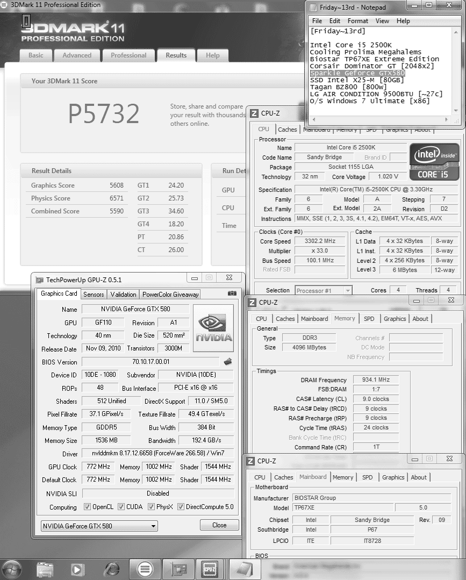Image resolution: width=466 pixels, height=580 pixels.
Task: Click the BIOS Version field 70.10.17.00.01
Action: [150, 362]
